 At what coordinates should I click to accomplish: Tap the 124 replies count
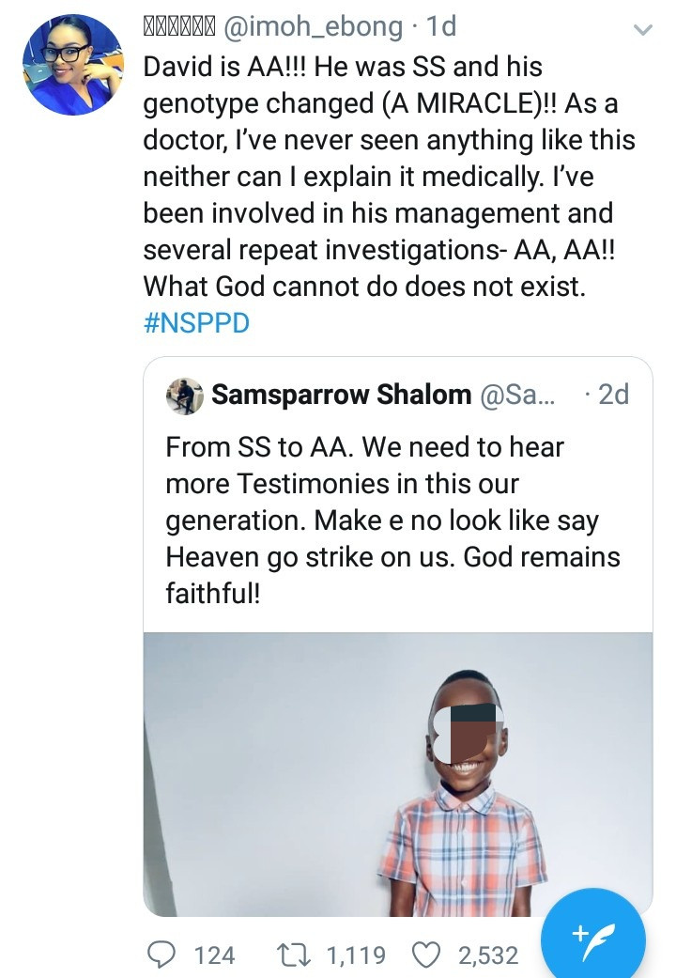(214, 955)
